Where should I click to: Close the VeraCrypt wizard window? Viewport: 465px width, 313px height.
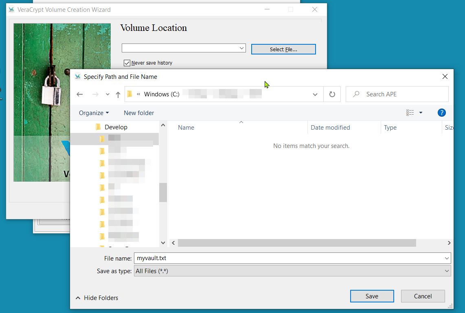point(315,9)
